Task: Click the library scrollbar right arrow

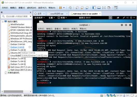Action: coord(30,92)
